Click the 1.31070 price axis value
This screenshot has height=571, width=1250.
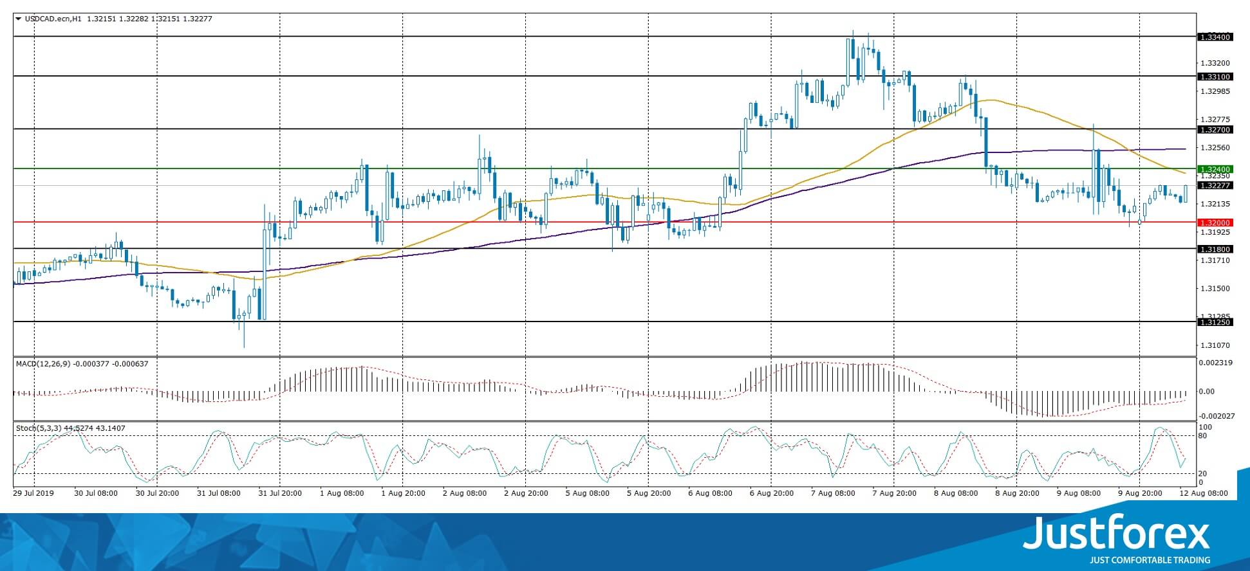pyautogui.click(x=1215, y=345)
